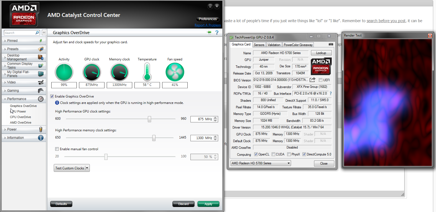Expand the Video section

[x=5, y=82]
